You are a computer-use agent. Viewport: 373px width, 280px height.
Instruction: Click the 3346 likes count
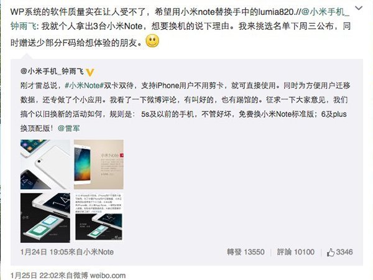click(344, 252)
